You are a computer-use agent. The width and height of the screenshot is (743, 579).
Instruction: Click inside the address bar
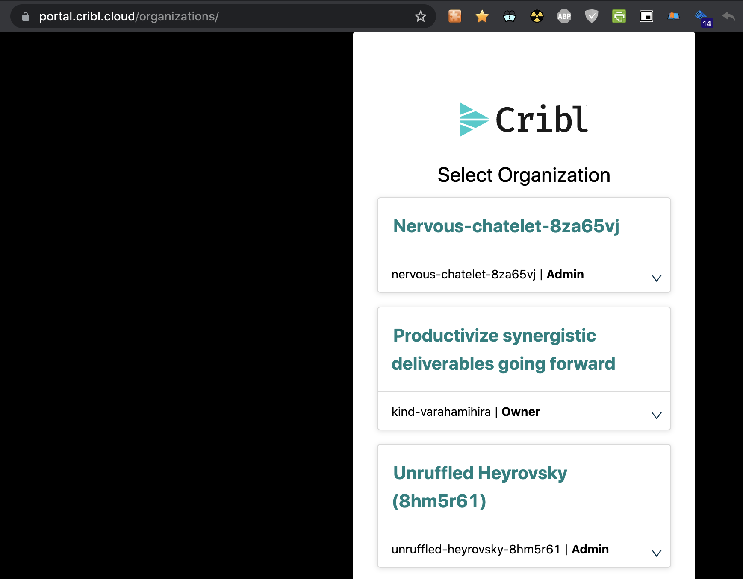click(x=214, y=16)
